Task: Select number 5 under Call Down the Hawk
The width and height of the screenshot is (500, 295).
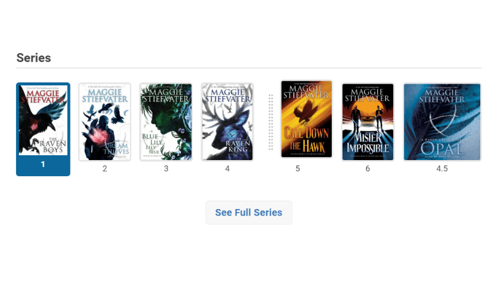Action: pos(298,168)
